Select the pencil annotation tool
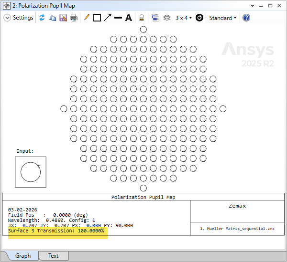 [87, 18]
